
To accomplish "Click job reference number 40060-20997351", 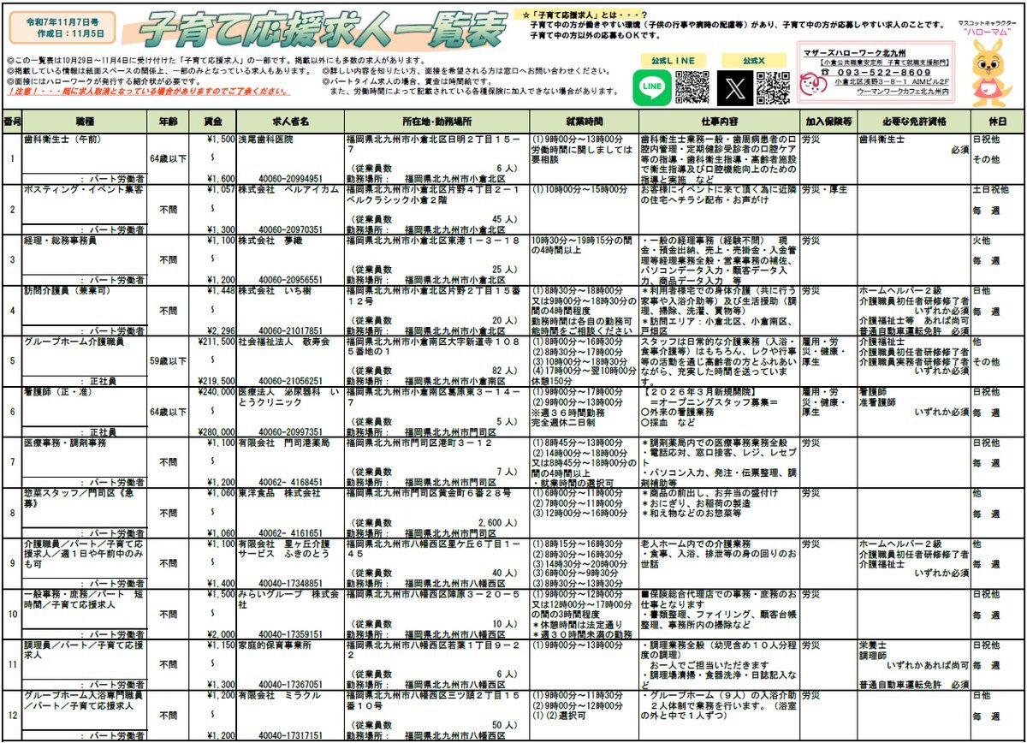I will 291,432.
